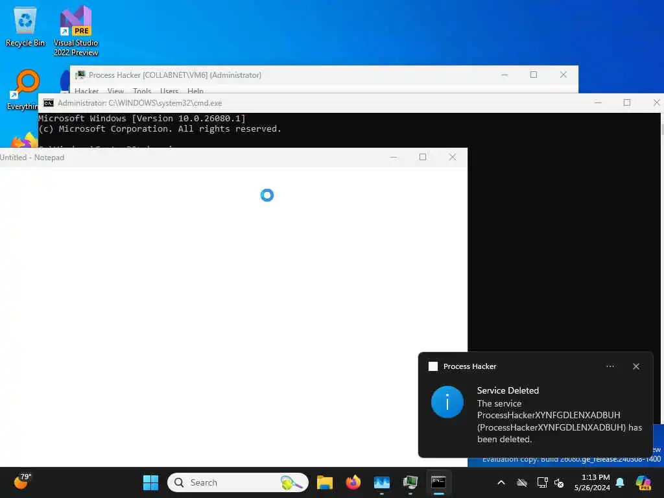Image resolution: width=664 pixels, height=498 pixels.
Task: Close the Process Hacker window
Action: pyautogui.click(x=563, y=75)
